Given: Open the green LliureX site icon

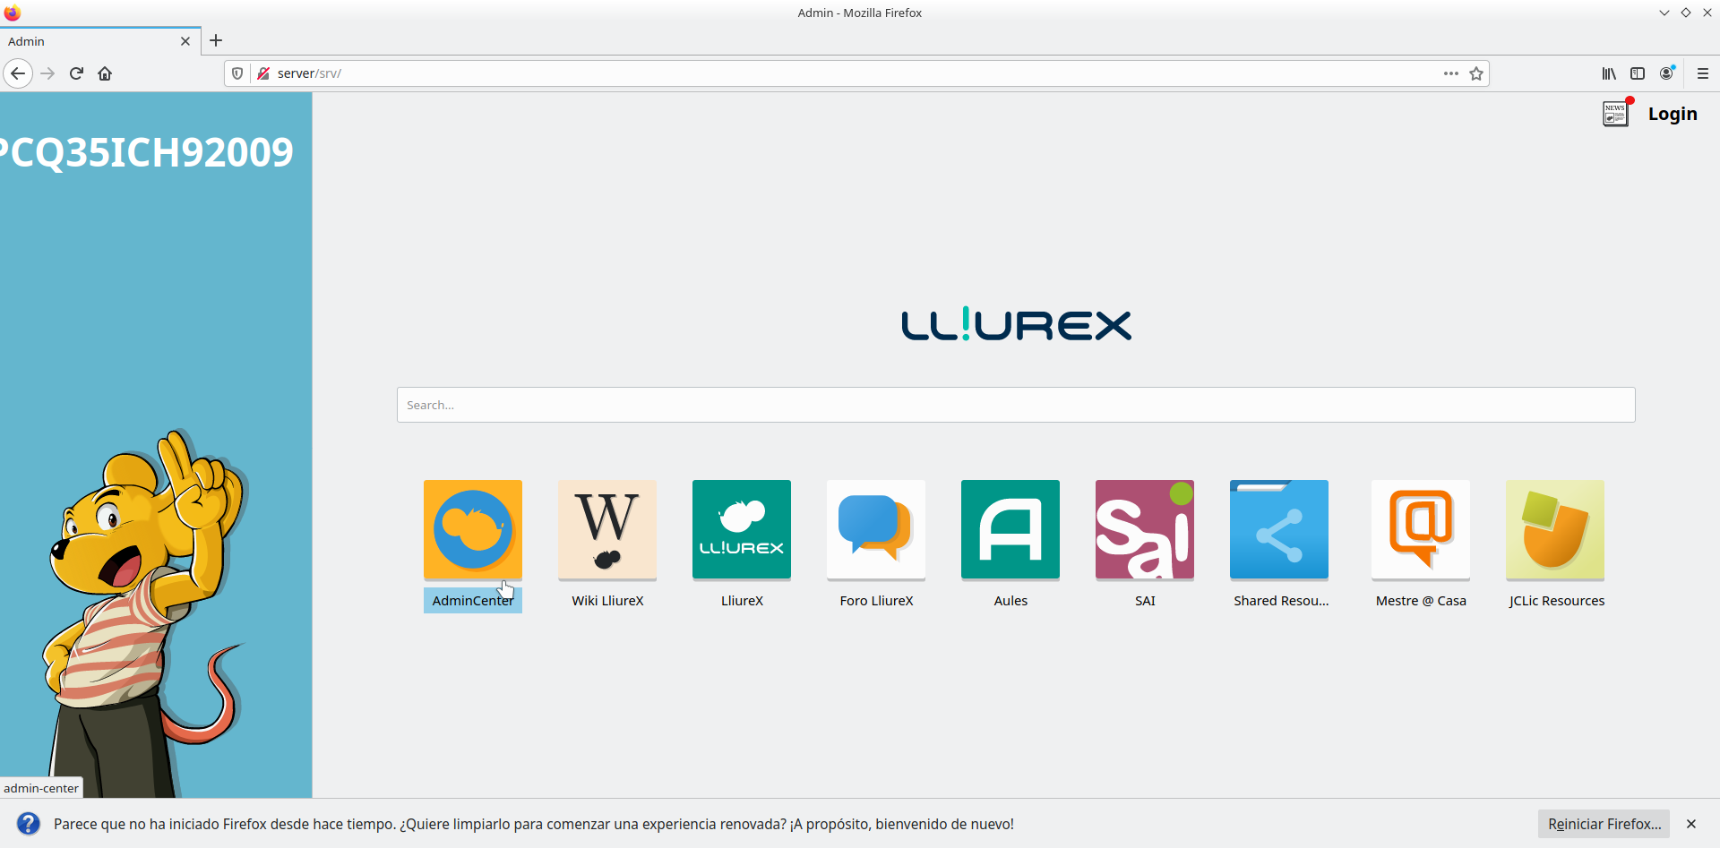Looking at the screenshot, I should point(741,529).
